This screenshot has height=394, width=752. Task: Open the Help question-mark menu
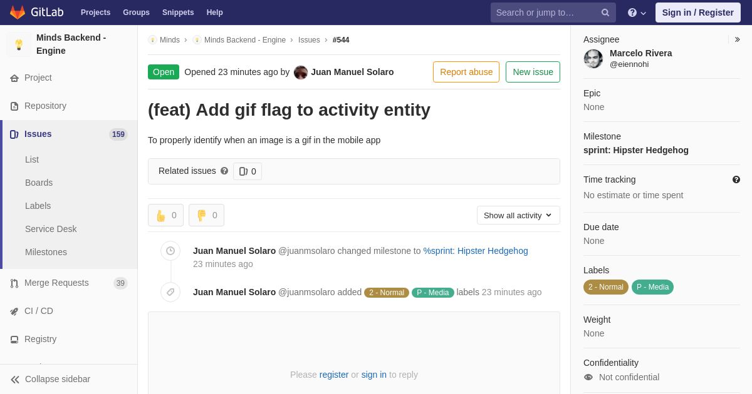coord(637,13)
